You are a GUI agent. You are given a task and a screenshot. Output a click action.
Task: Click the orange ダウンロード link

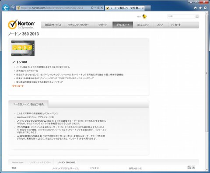click(x=18, y=86)
